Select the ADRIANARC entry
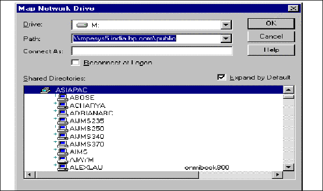 tap(92, 113)
